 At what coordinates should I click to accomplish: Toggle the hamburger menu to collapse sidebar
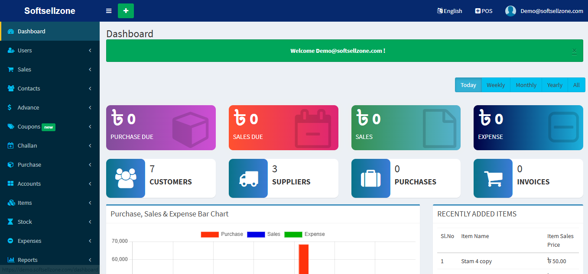coord(108,11)
